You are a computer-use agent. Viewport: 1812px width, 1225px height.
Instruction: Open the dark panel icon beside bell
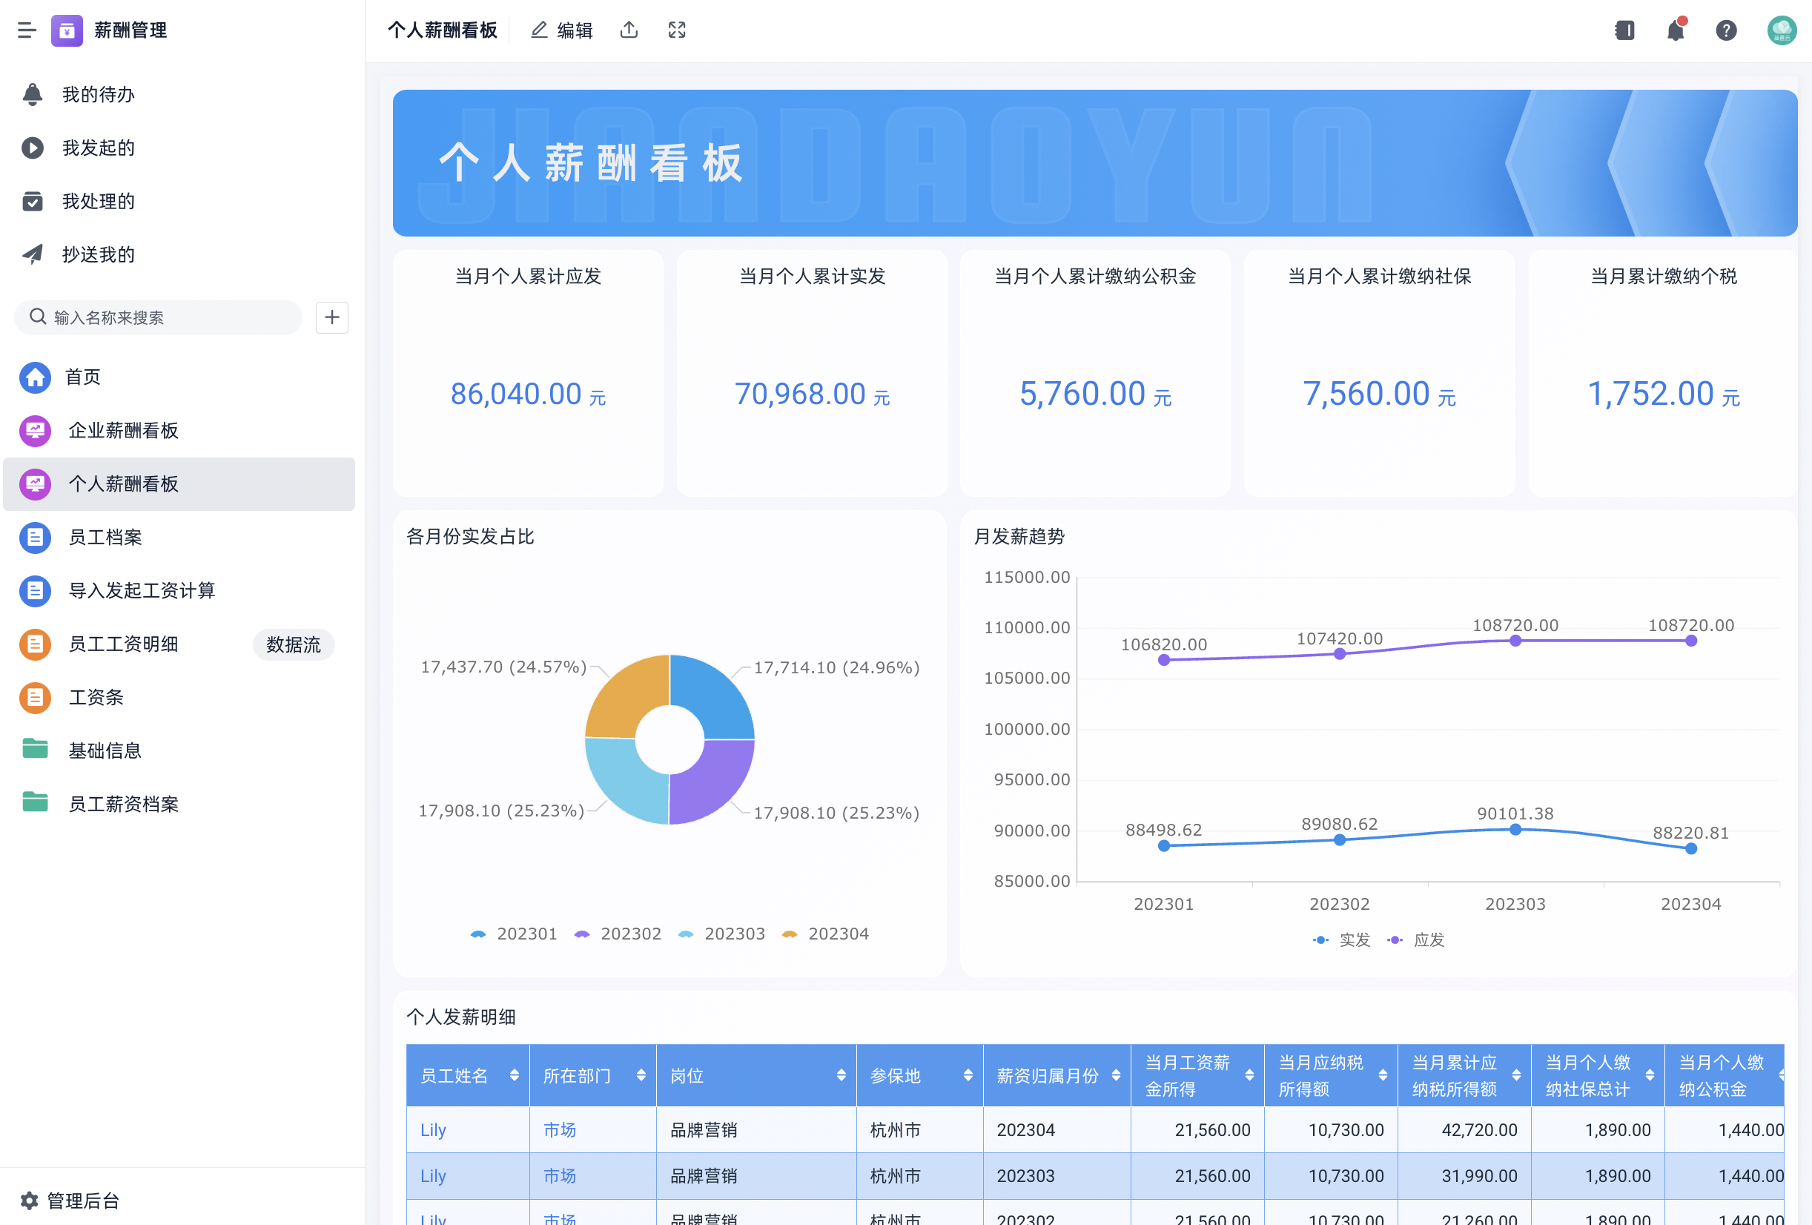point(1624,30)
